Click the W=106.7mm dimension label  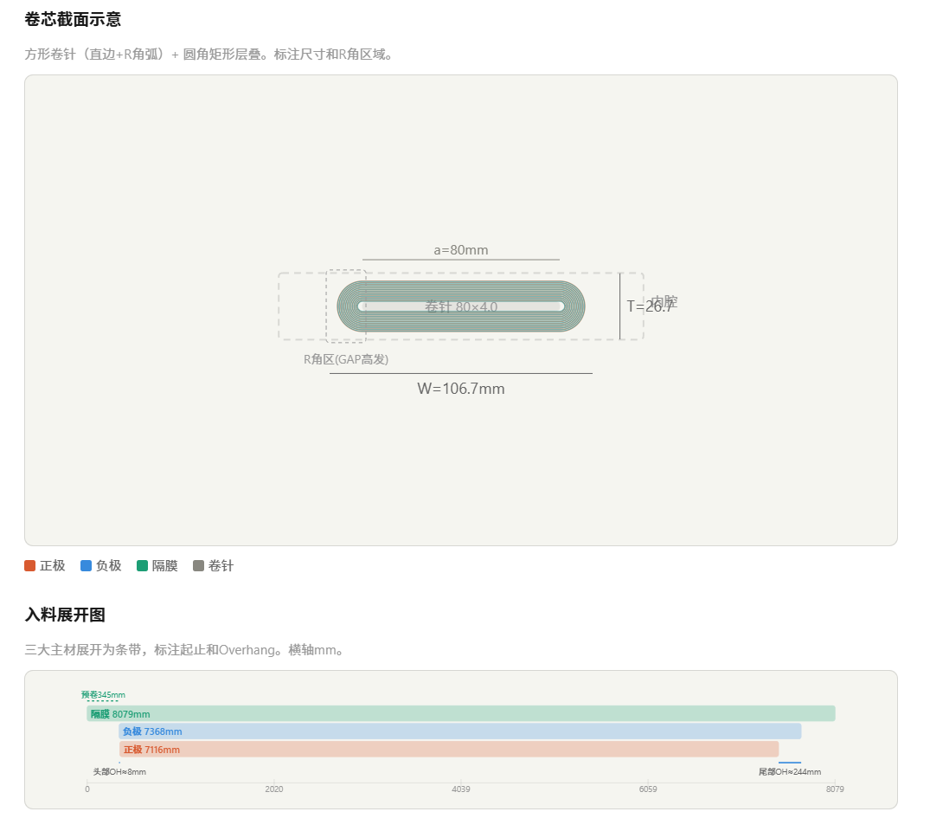(461, 389)
